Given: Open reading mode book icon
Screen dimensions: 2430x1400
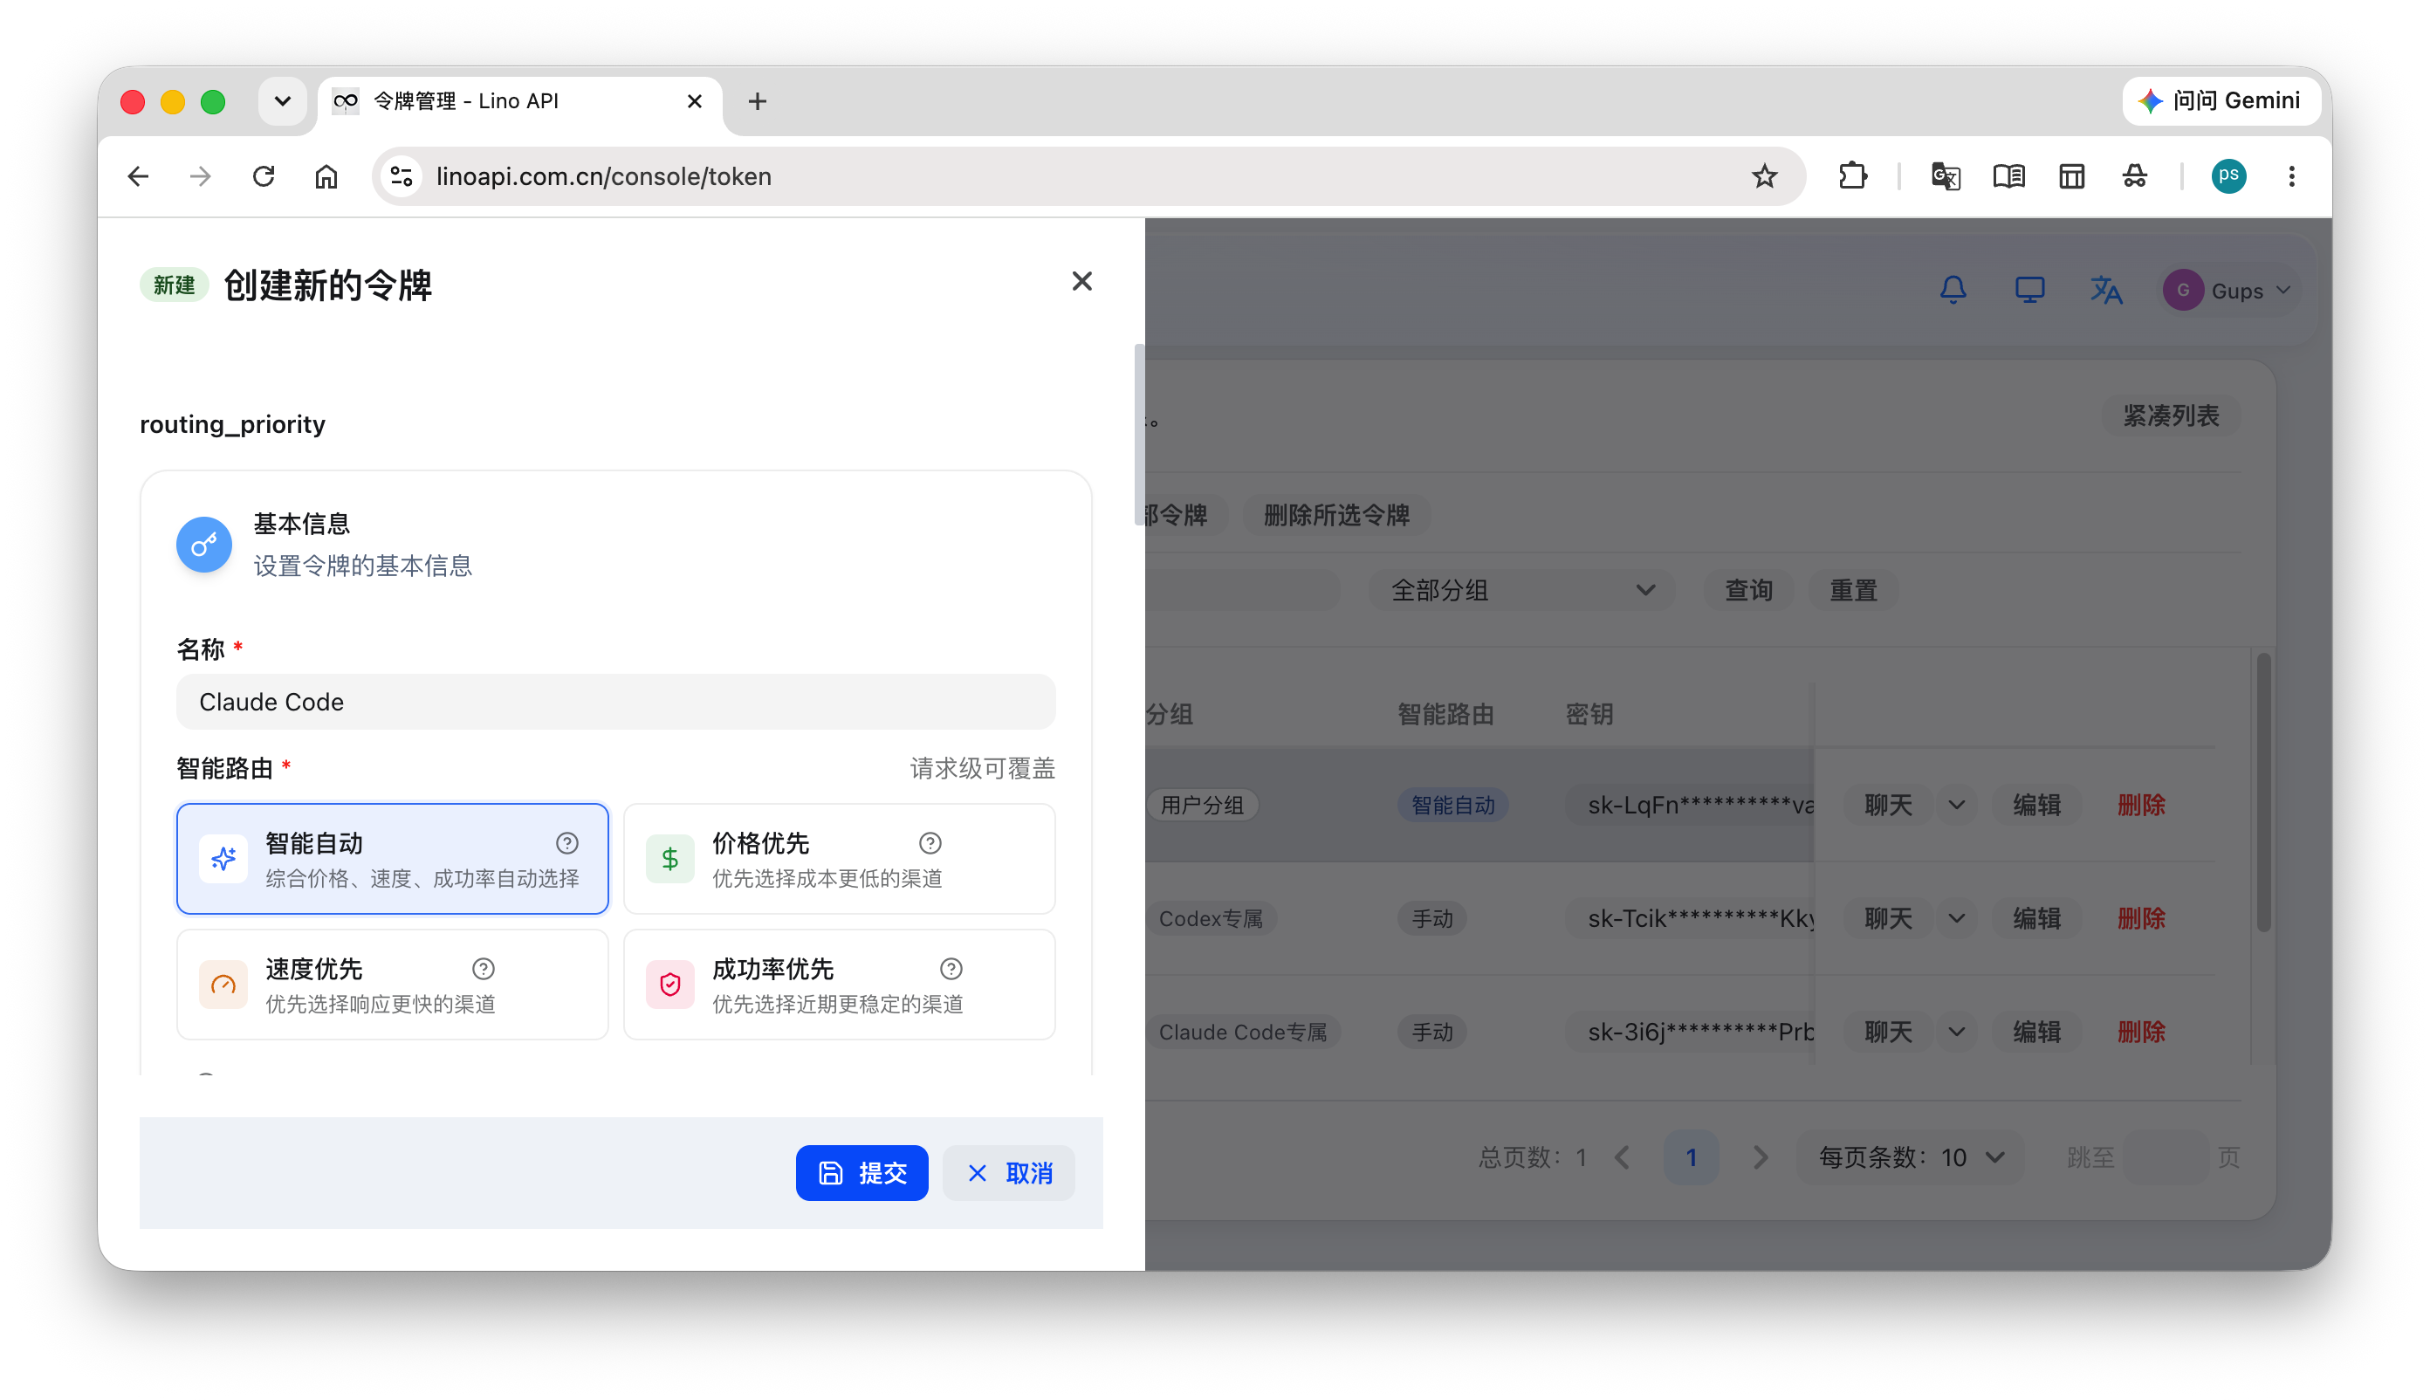Looking at the screenshot, I should (2008, 176).
